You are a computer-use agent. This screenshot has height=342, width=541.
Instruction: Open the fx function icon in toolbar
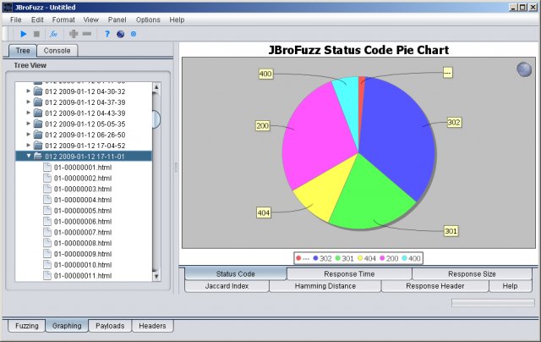click(53, 34)
